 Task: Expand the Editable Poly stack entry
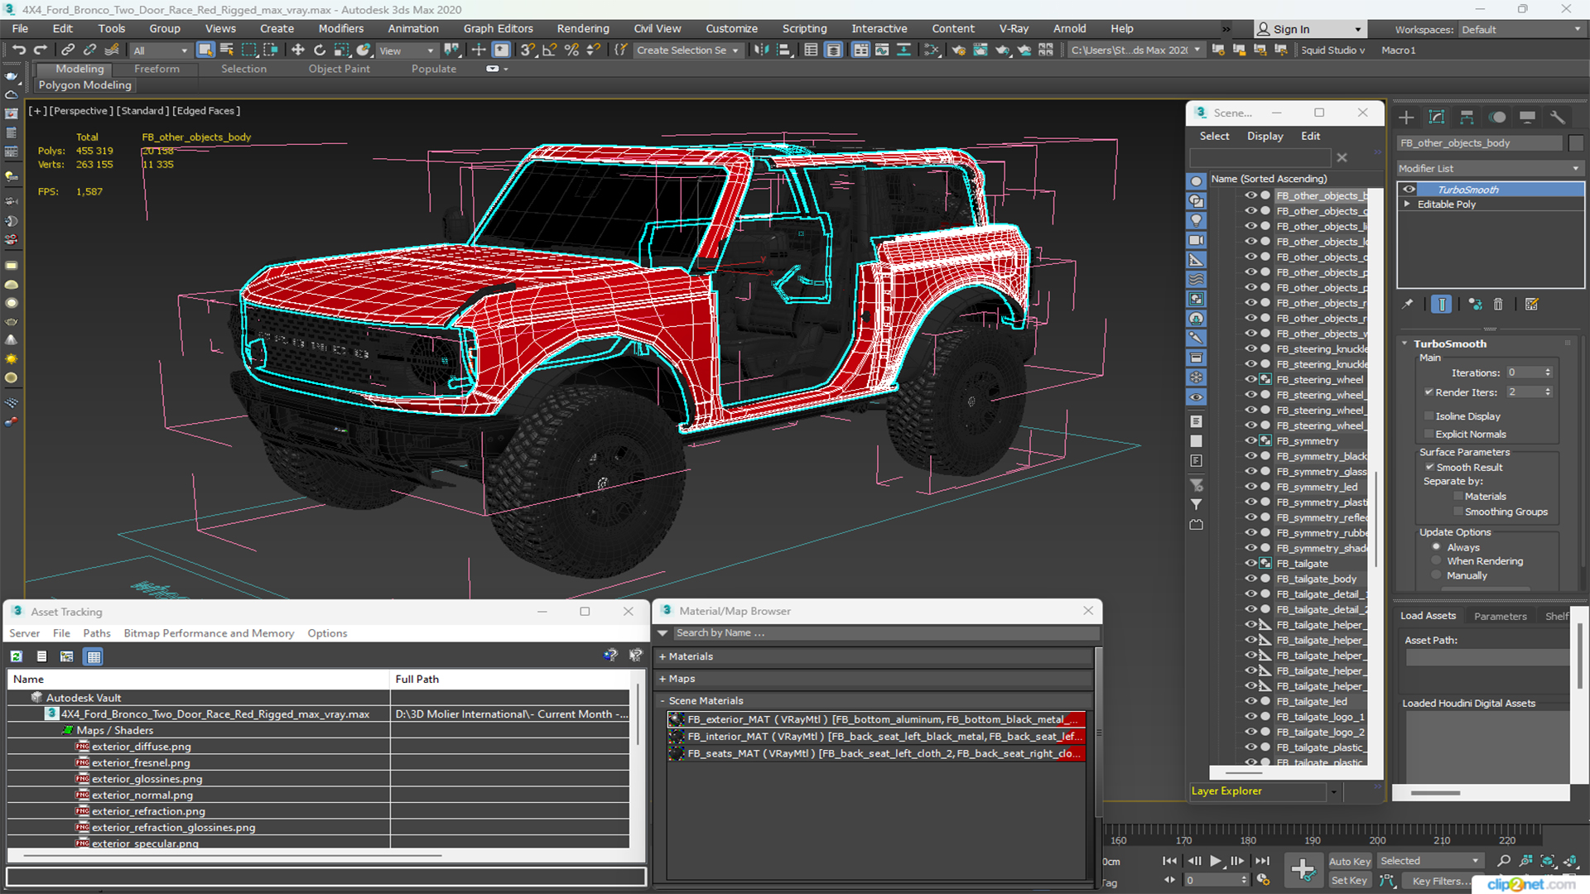pos(1407,204)
